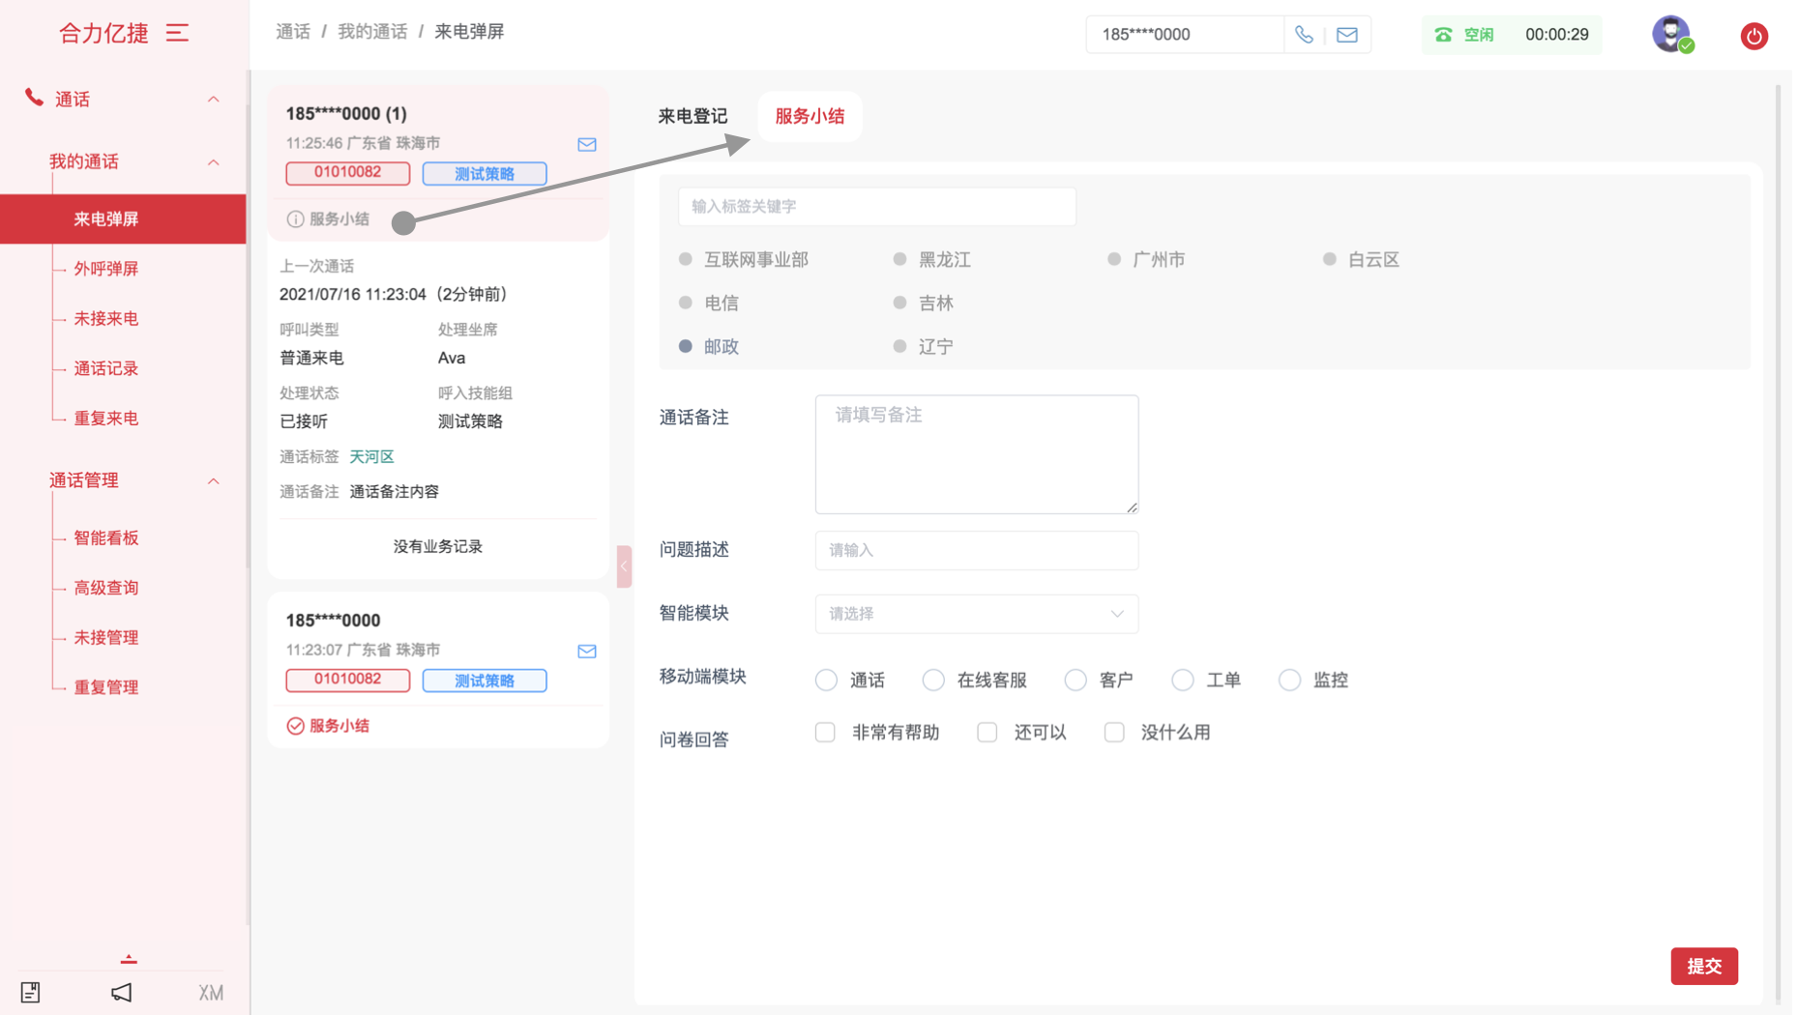The width and height of the screenshot is (1797, 1015).
Task: Toggle the sidebar hamburger menu icon
Action: pyautogui.click(x=177, y=33)
